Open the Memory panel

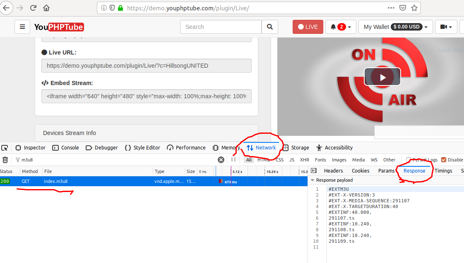point(229,147)
